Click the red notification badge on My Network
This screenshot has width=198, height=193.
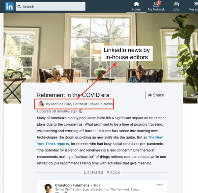coord(159,3)
